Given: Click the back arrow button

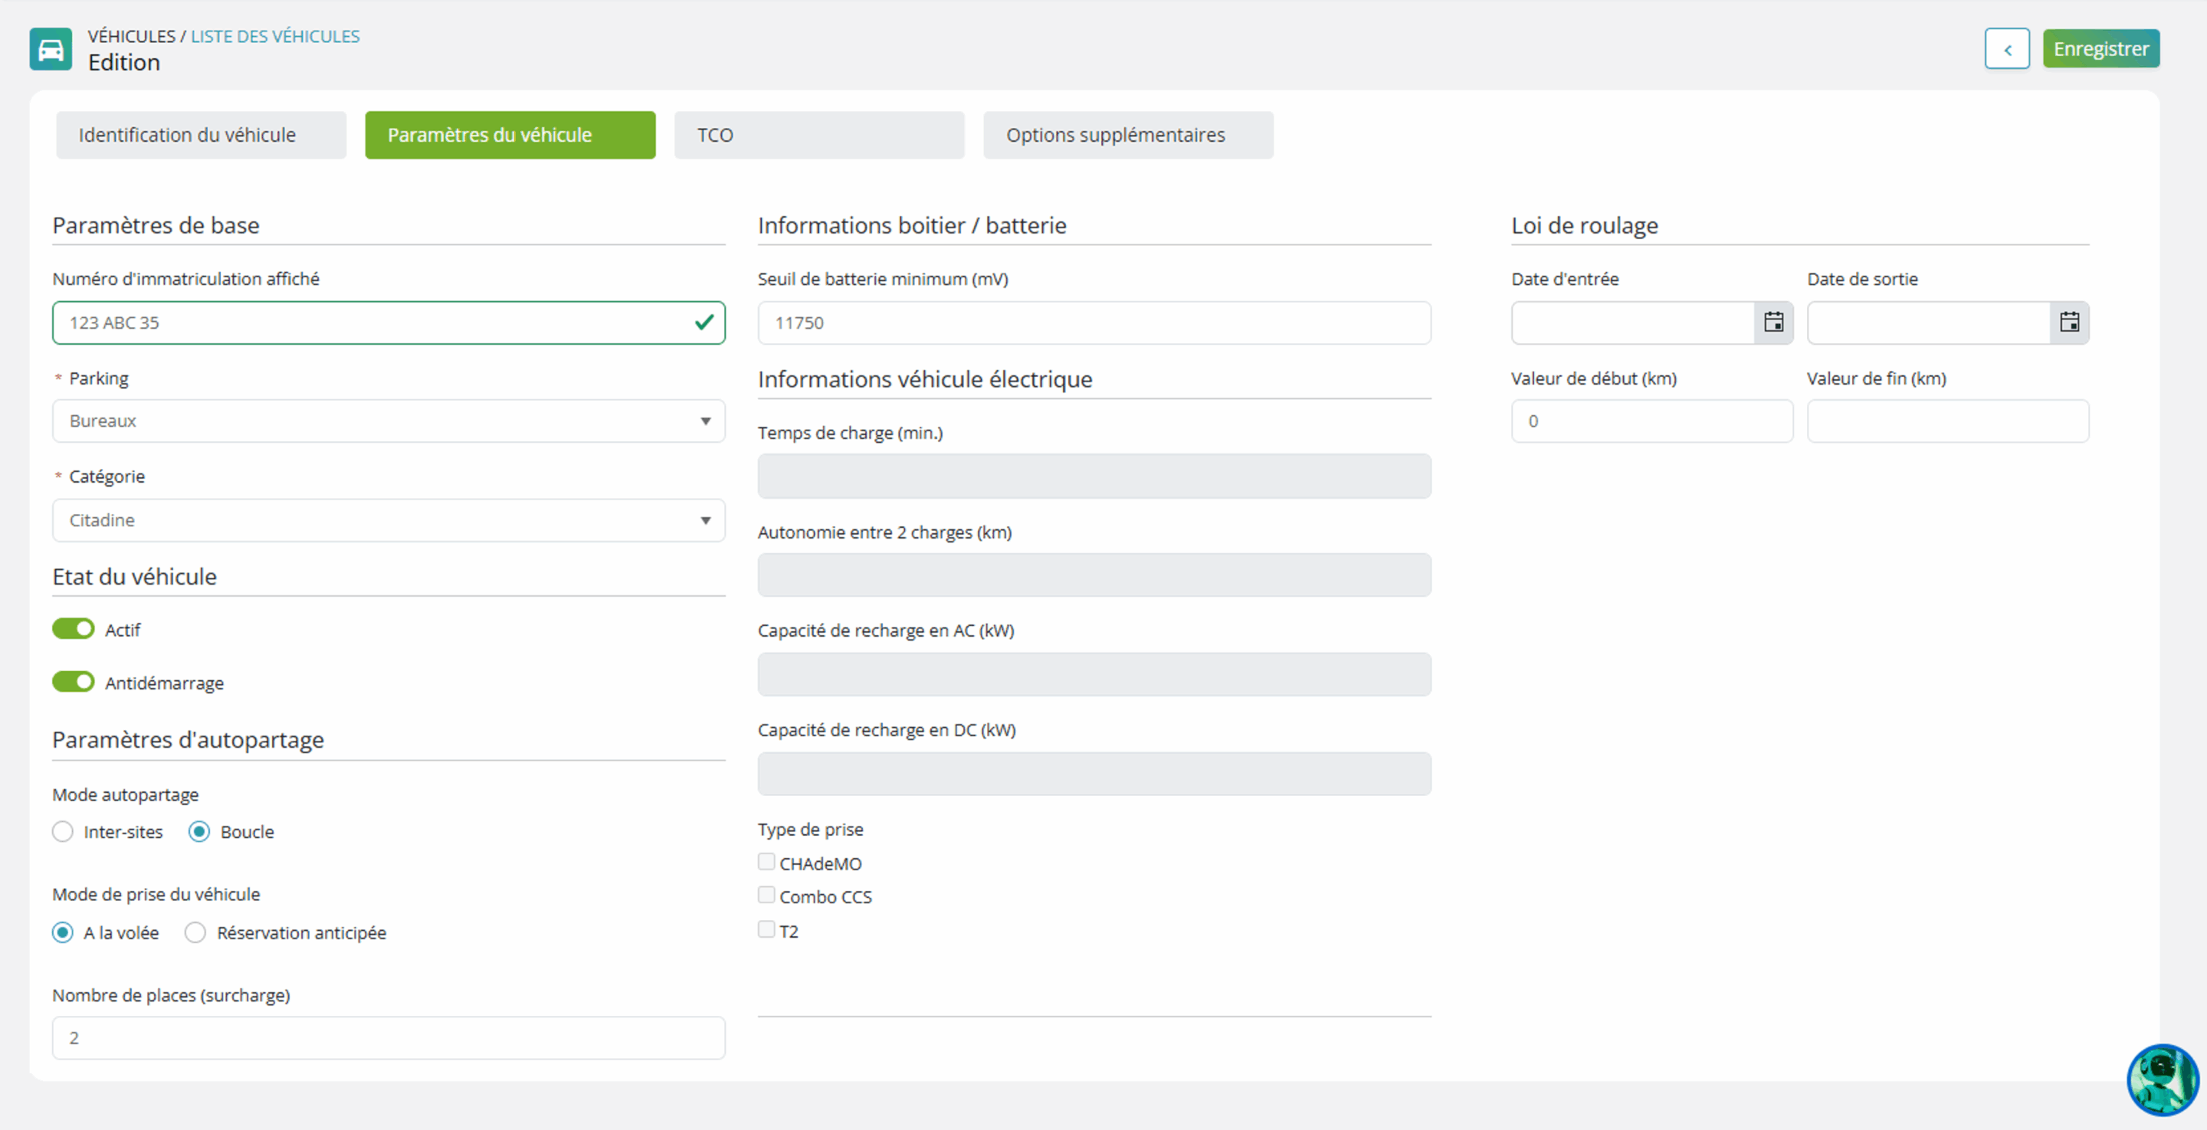Looking at the screenshot, I should [2006, 49].
